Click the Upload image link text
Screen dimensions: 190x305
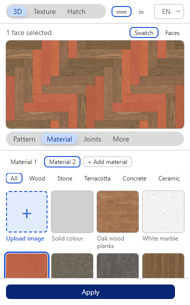pos(25,238)
